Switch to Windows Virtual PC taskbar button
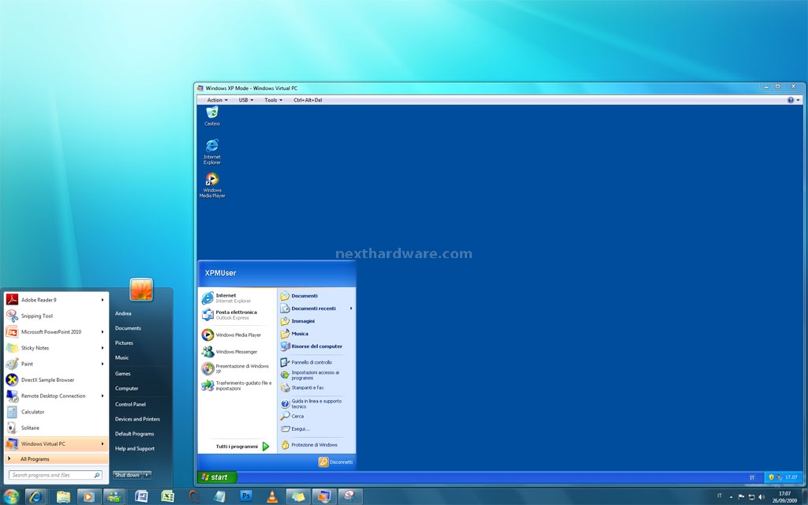808x505 pixels. click(324, 496)
